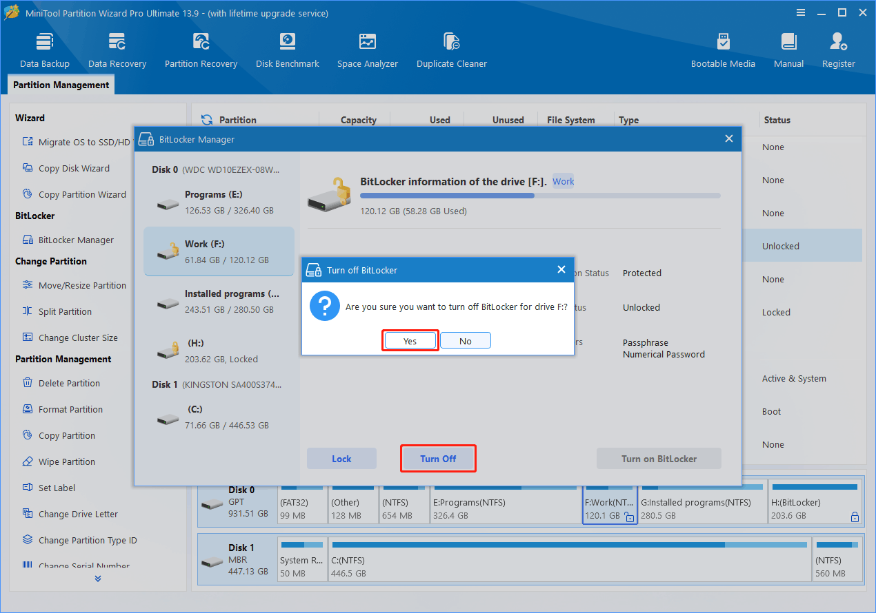
Task: Click the Active & System status cell
Action: coord(794,378)
